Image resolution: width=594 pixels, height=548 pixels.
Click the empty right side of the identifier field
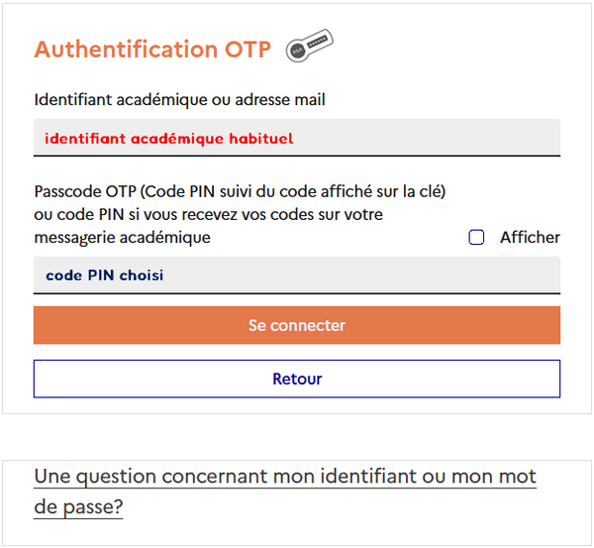[427, 138]
